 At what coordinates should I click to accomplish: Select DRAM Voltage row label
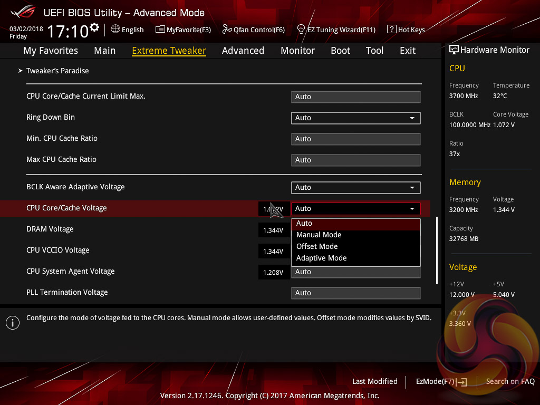click(50, 229)
